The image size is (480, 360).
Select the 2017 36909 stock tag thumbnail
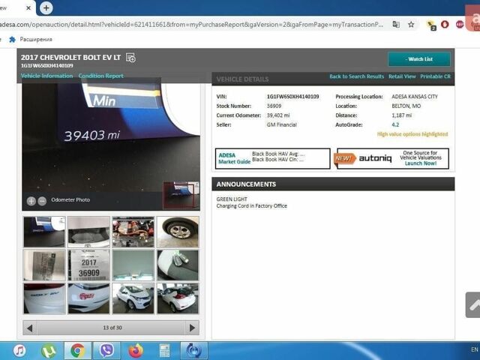click(88, 265)
